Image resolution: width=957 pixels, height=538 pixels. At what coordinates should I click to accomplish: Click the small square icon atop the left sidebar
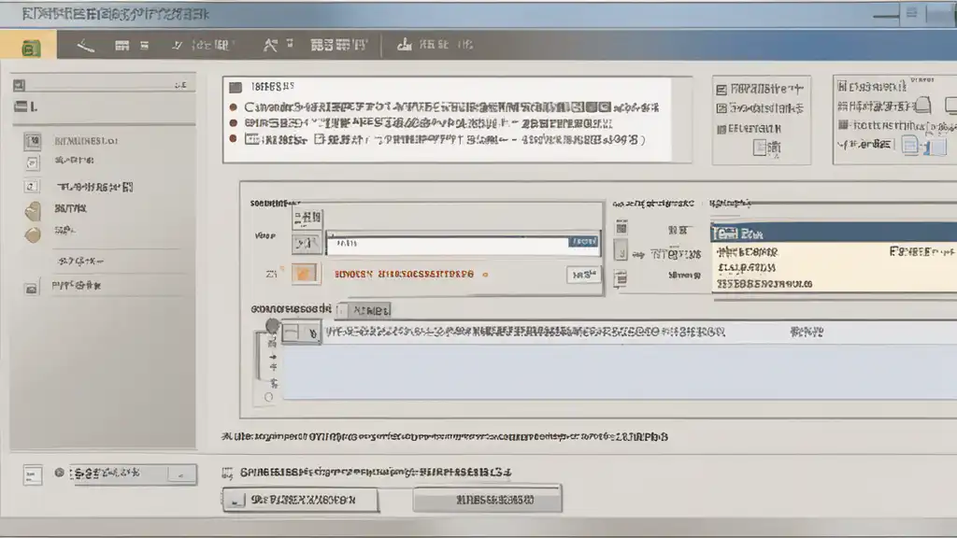pos(19,85)
